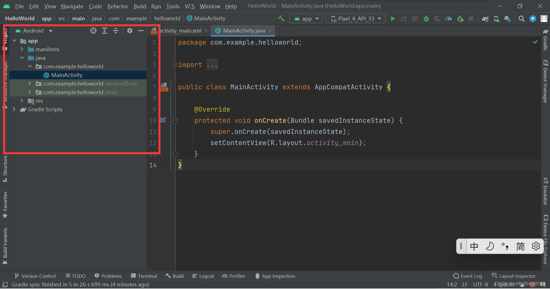550x289 pixels.
Task: Toggle the Build Variants tool window
Action: 5,246
